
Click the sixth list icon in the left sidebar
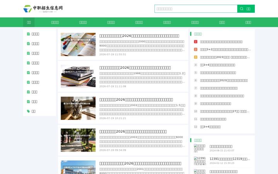[x=28, y=82]
